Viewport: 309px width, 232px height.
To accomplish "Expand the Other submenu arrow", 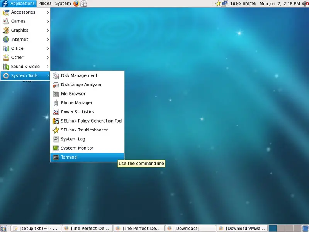I will [x=48, y=58].
